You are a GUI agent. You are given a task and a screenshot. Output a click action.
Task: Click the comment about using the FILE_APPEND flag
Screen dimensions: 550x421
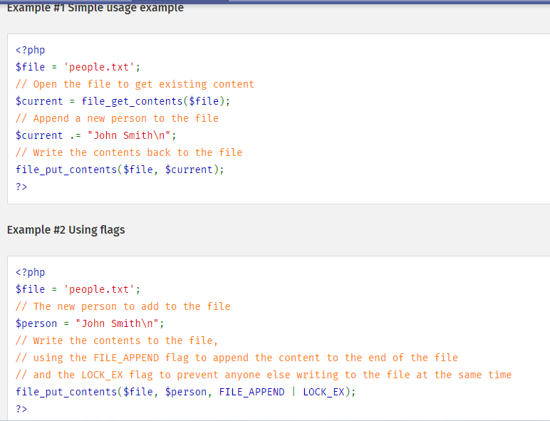[237, 358]
